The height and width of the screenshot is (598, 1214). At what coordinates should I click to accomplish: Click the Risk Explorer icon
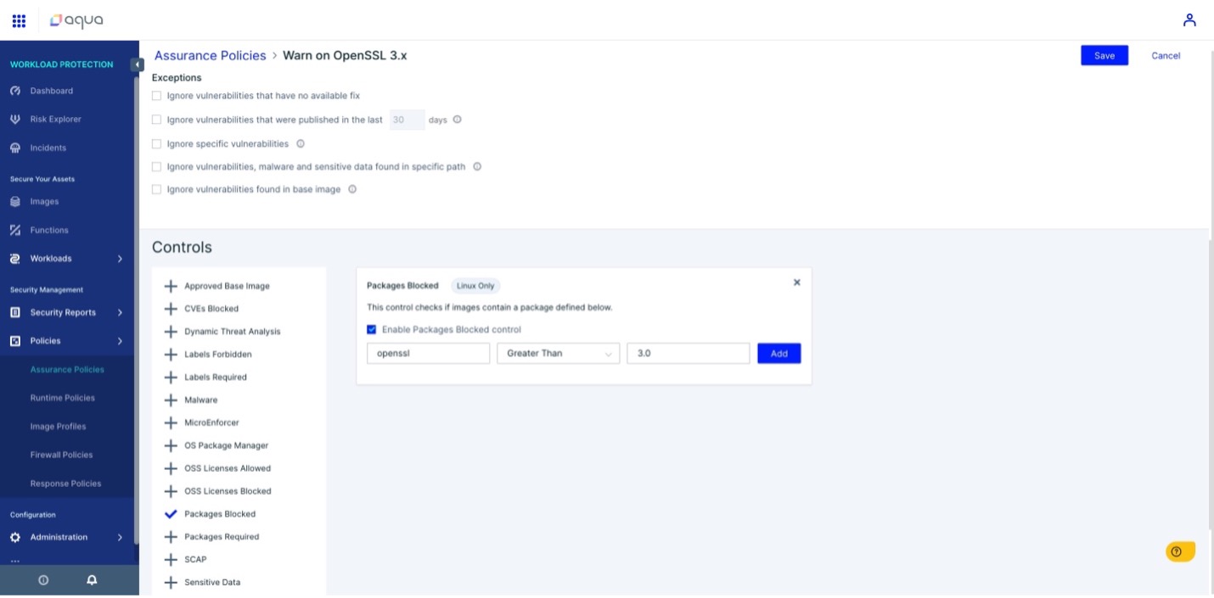click(x=15, y=120)
